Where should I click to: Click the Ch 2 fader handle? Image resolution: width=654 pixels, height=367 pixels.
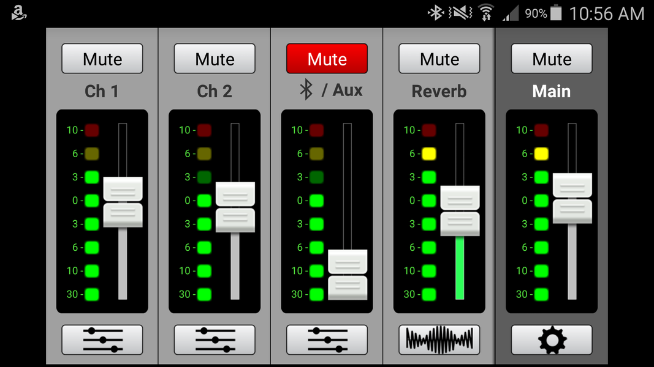(235, 207)
